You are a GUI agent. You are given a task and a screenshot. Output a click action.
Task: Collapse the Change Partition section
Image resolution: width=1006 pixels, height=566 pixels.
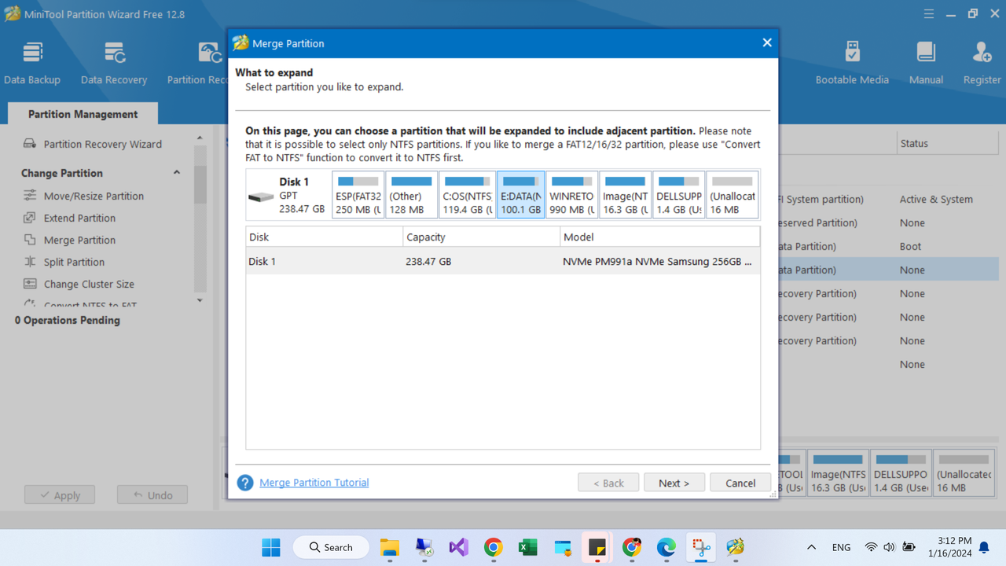tap(177, 173)
